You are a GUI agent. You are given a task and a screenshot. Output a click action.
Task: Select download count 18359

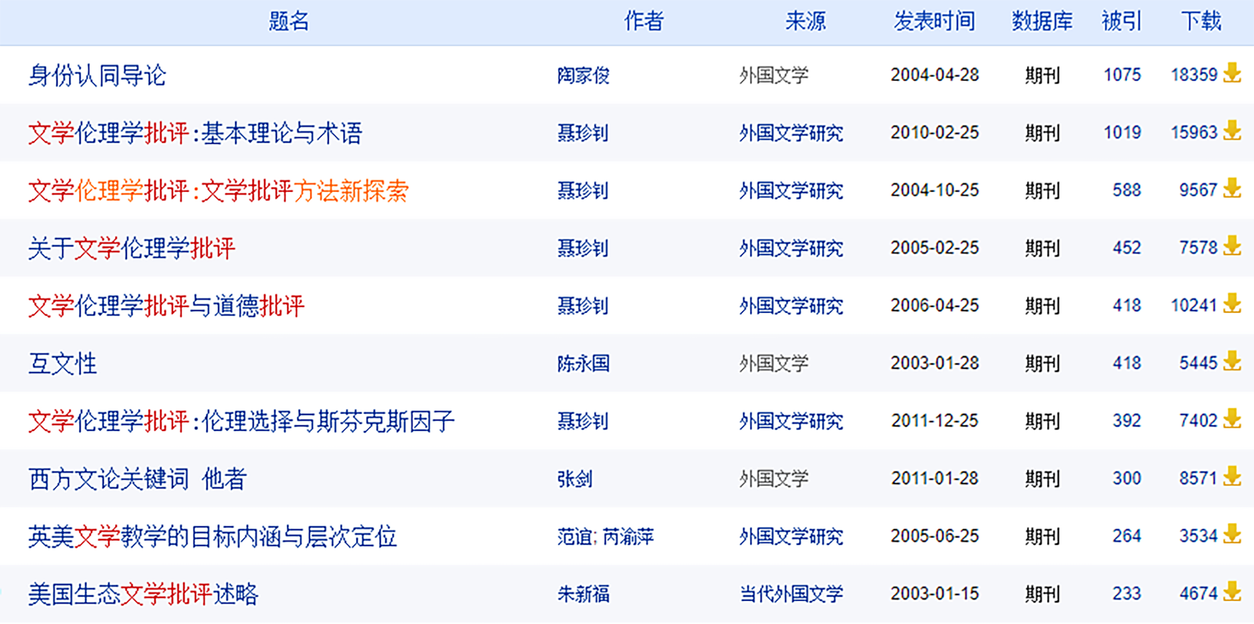click(1194, 75)
